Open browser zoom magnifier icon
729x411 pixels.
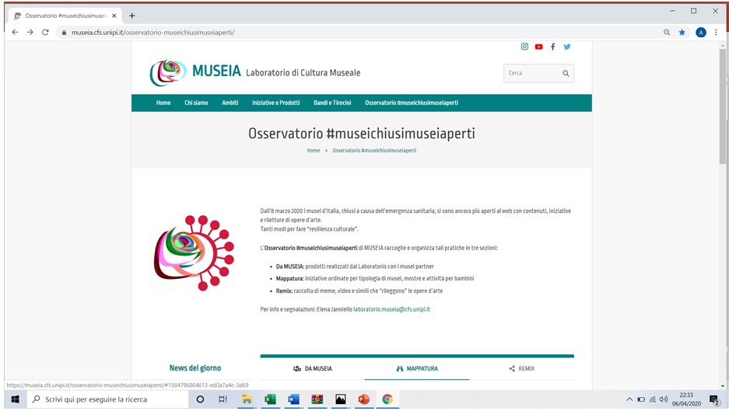click(667, 32)
